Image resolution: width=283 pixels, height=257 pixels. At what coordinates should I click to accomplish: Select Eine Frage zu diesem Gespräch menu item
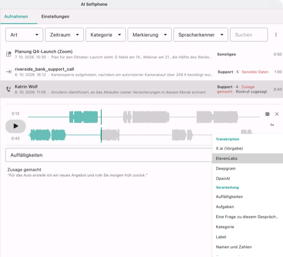point(248,217)
